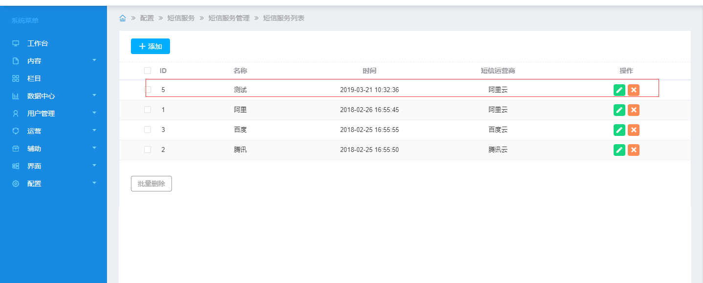The width and height of the screenshot is (703, 283).
Task: Check the box for ID 5 row
Action: coord(148,90)
